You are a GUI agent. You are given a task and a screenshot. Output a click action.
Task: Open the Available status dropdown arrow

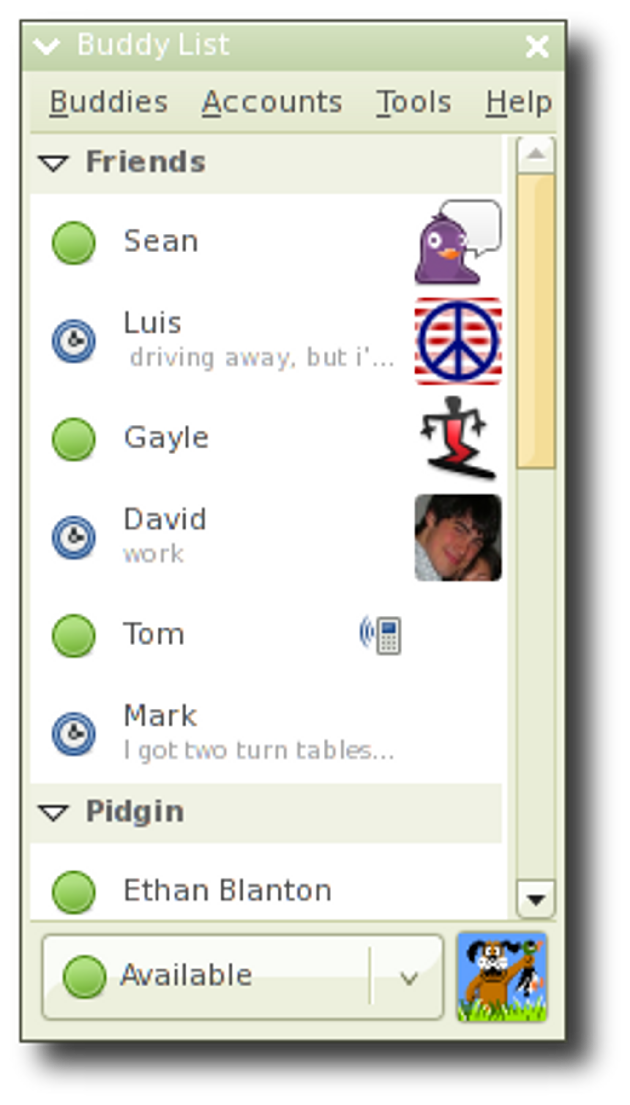coord(409,977)
